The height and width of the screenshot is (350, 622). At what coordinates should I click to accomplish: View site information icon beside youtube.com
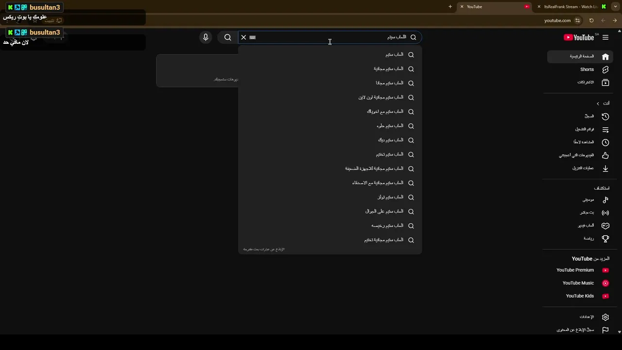(577, 20)
